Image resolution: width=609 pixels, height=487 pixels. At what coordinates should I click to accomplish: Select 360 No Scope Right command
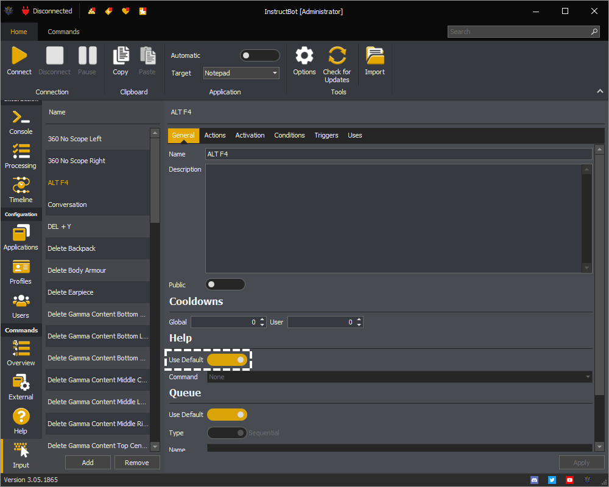pos(97,161)
